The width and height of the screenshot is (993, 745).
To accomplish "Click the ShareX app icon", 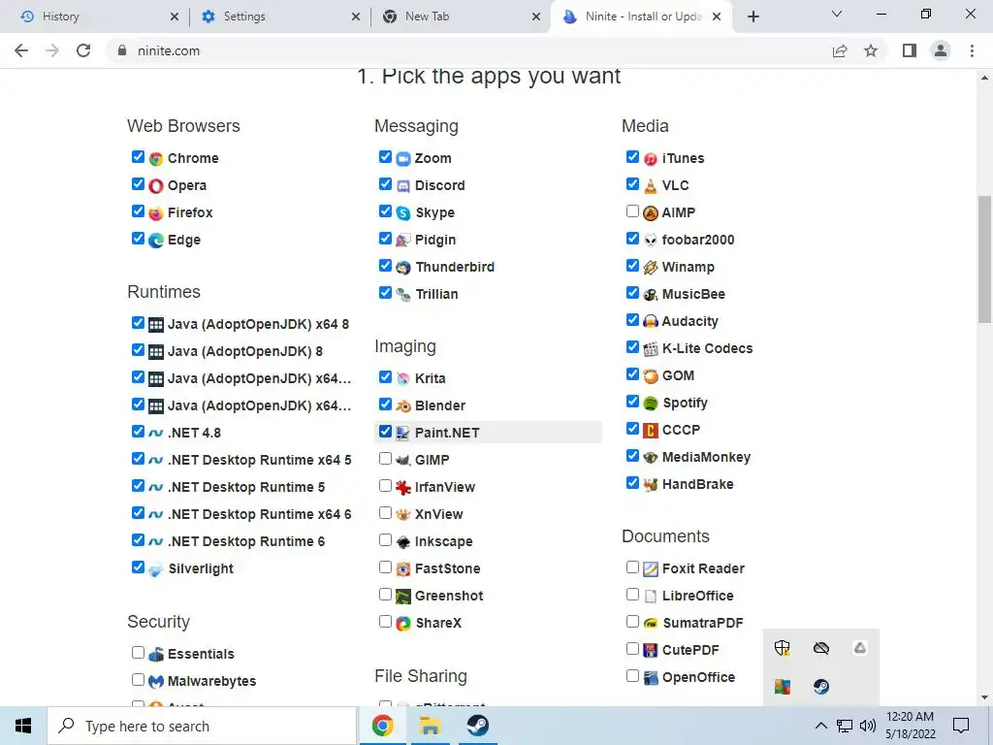I will [x=403, y=624].
